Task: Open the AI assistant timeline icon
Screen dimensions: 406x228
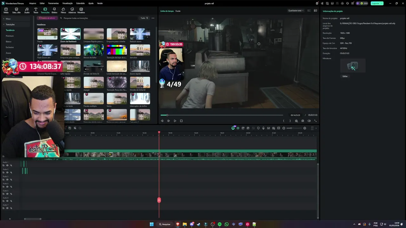Action: click(x=233, y=128)
